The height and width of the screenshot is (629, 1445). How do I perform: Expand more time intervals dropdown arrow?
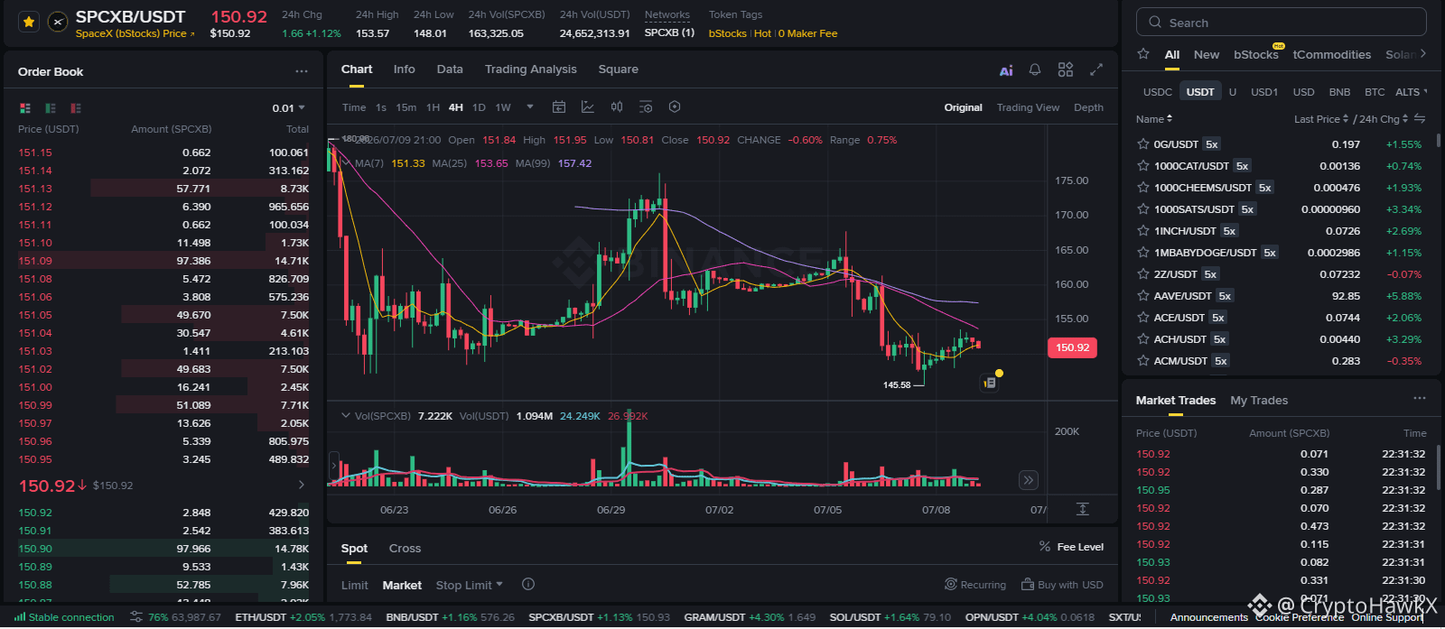click(x=530, y=106)
